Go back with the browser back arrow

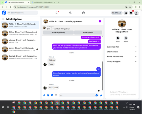coord(3,7)
